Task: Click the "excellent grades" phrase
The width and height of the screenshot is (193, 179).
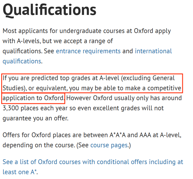Action: click(116, 108)
